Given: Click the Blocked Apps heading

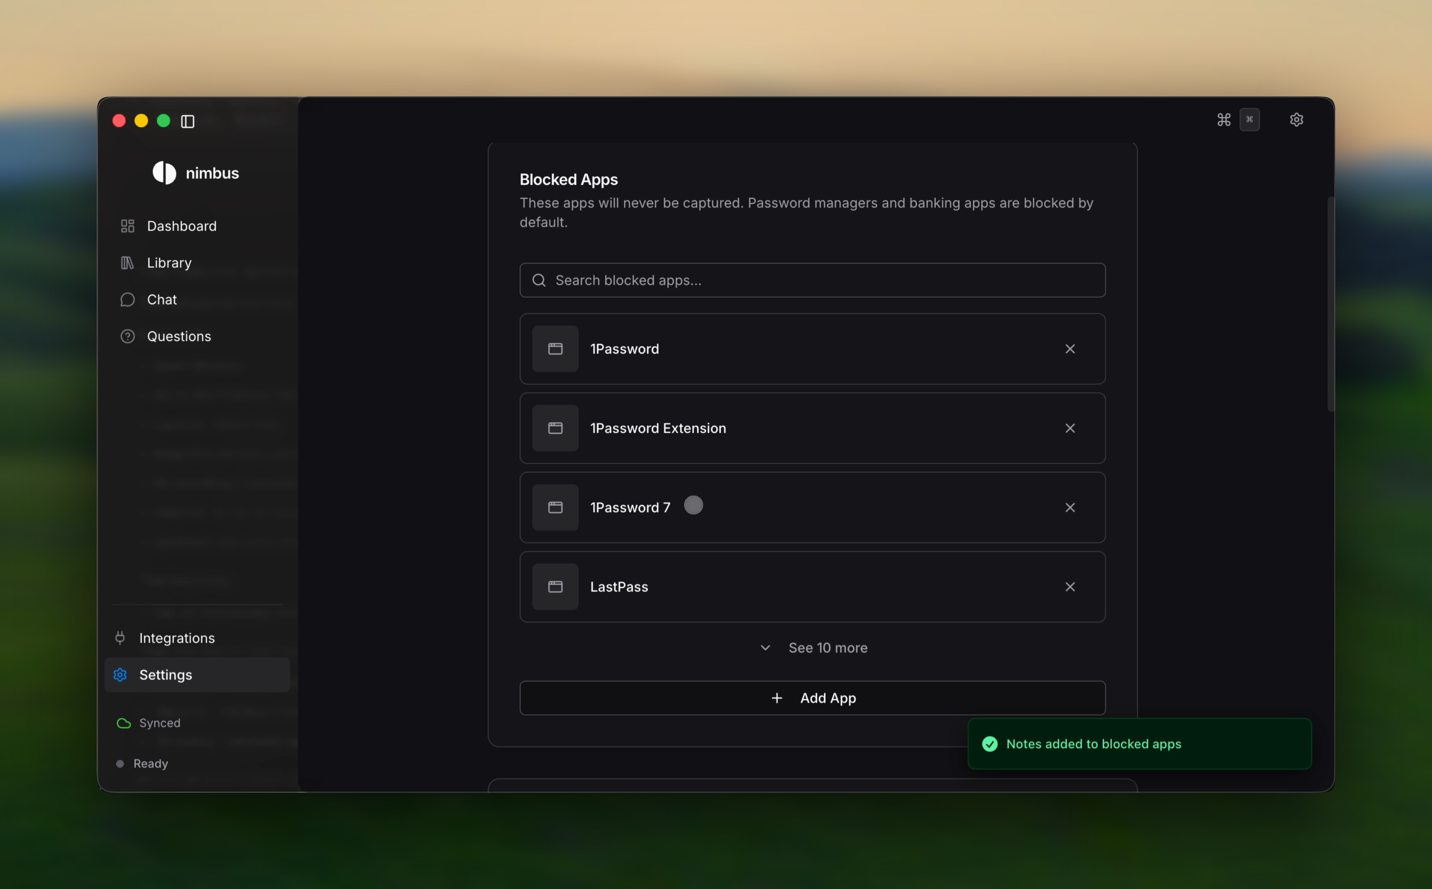Looking at the screenshot, I should coord(568,179).
